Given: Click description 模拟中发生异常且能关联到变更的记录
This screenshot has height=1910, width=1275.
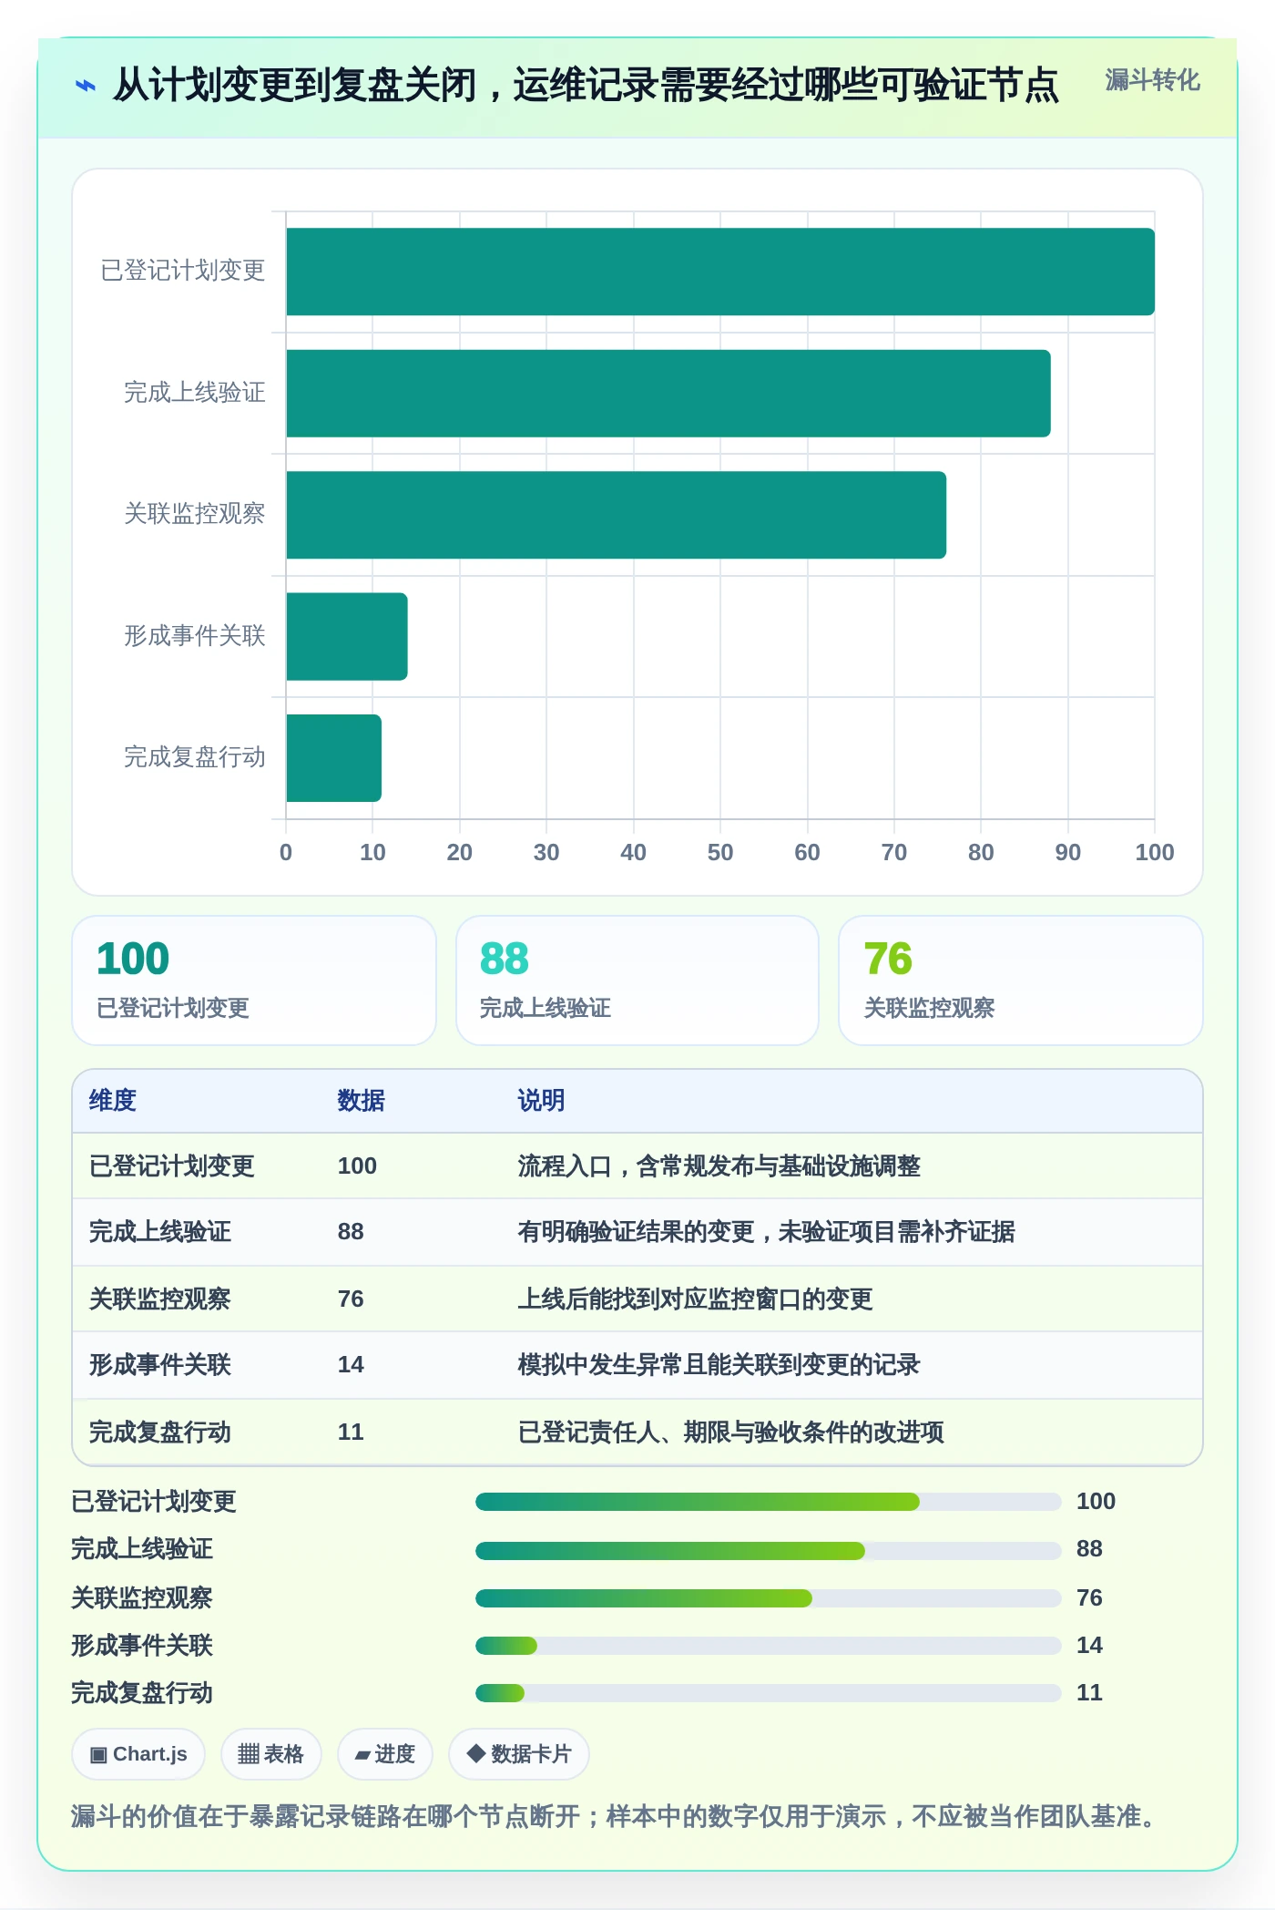Looking at the screenshot, I should click(719, 1365).
